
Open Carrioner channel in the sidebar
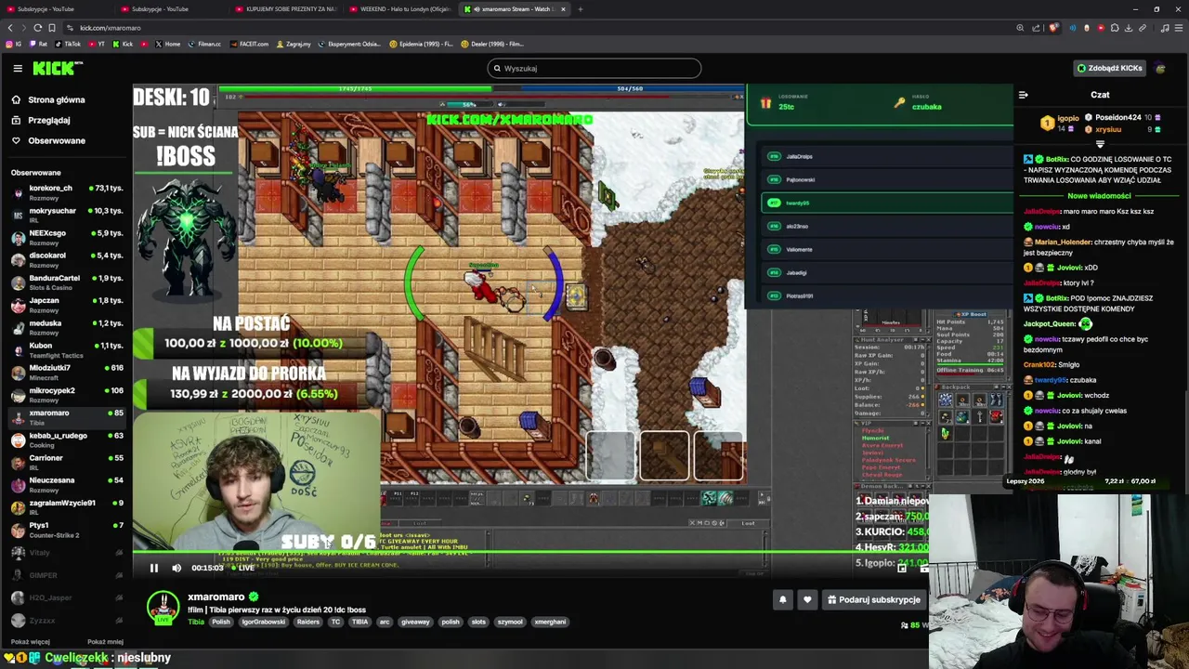(x=67, y=462)
